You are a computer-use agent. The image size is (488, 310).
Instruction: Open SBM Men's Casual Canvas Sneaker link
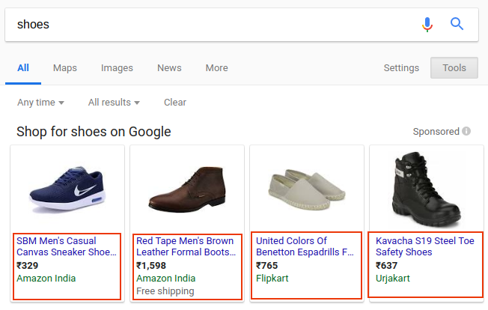pyautogui.click(x=67, y=246)
